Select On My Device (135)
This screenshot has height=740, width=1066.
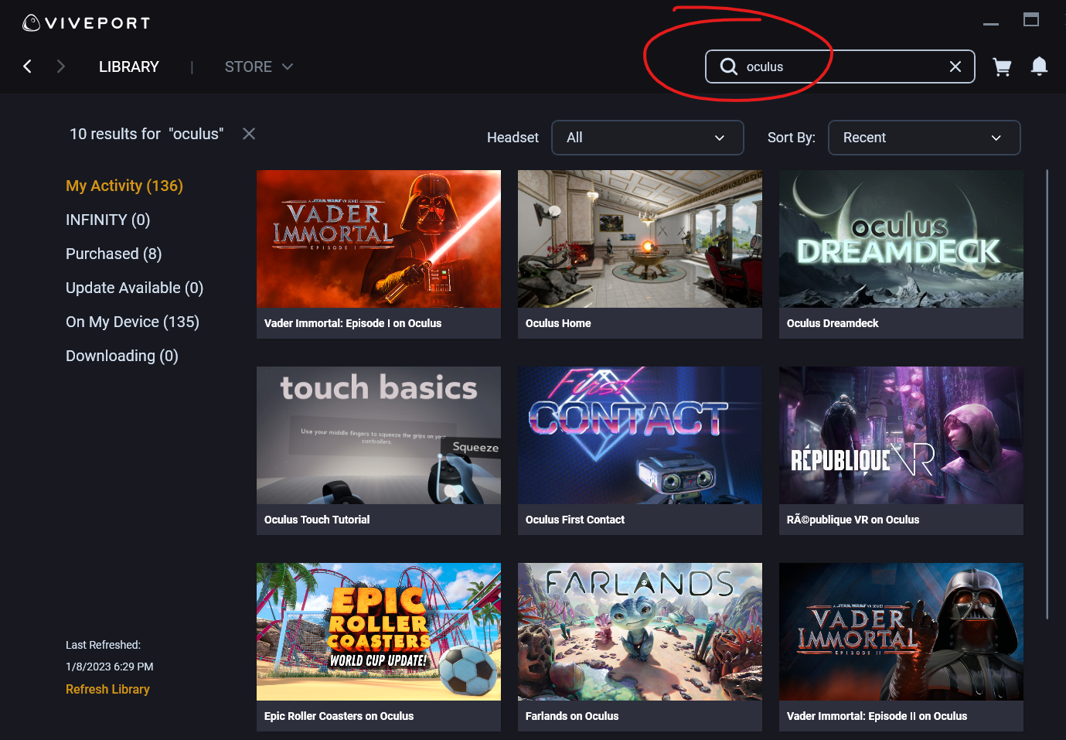(x=132, y=322)
